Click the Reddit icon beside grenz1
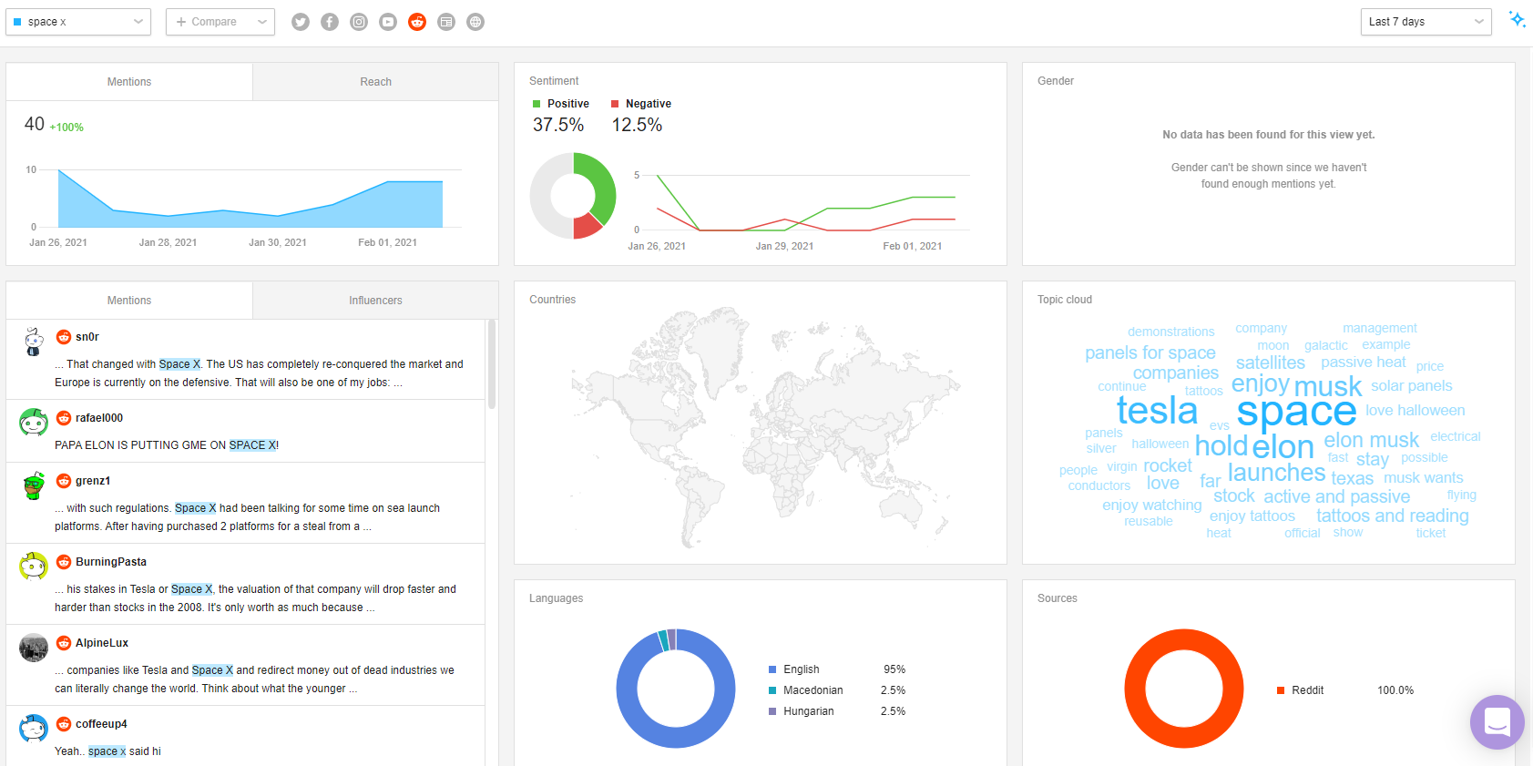 click(64, 481)
